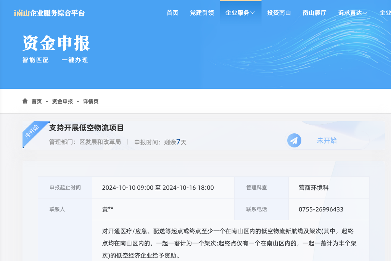The width and height of the screenshot is (391, 261).
Task: Select the 申报起止时间 date range value
Action: point(158,187)
